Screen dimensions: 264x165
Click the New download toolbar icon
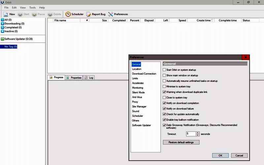6,14
